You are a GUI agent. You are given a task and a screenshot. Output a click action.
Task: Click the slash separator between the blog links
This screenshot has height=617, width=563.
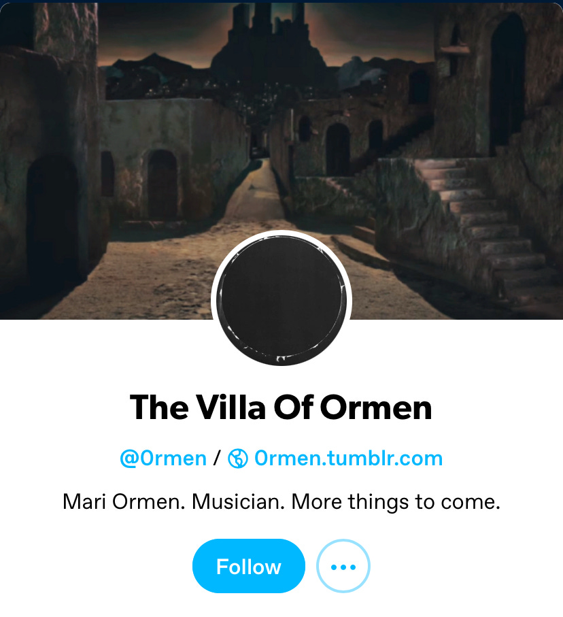[x=217, y=458]
